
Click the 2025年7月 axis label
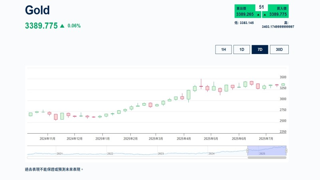266,138
